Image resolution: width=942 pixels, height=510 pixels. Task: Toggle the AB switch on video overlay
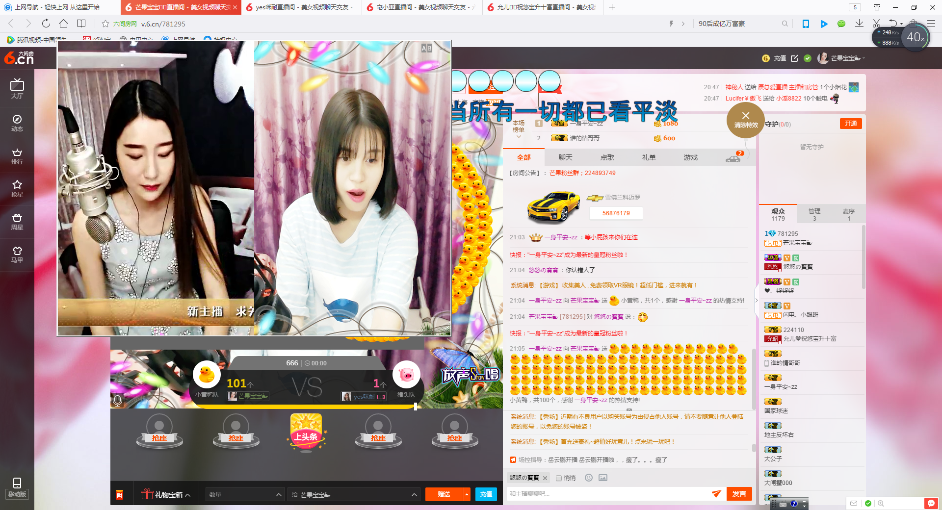tap(427, 48)
